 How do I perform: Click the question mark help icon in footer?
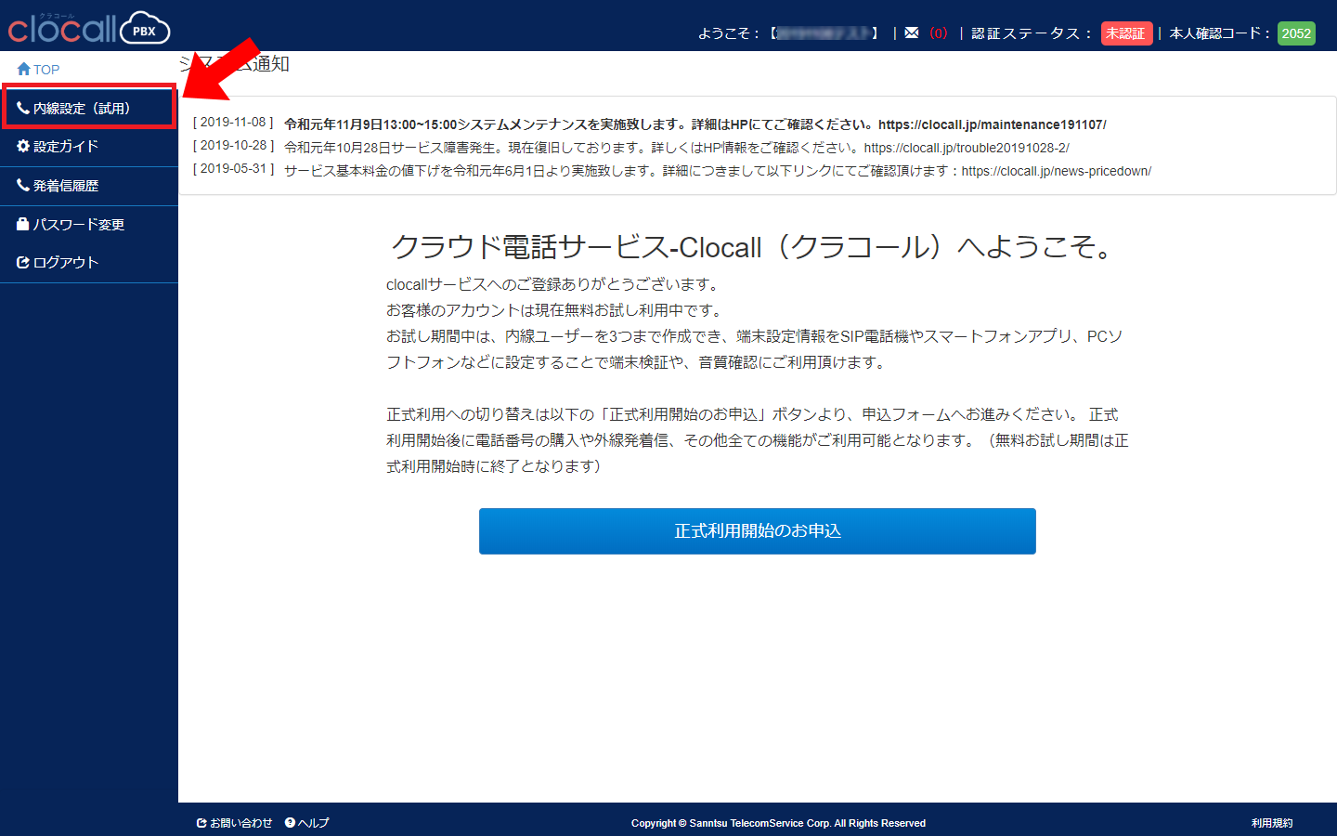[290, 822]
